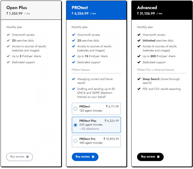Screen dimensions: 193x169
Task: Click the blue PROtect Buy access button
Action: coord(85,157)
